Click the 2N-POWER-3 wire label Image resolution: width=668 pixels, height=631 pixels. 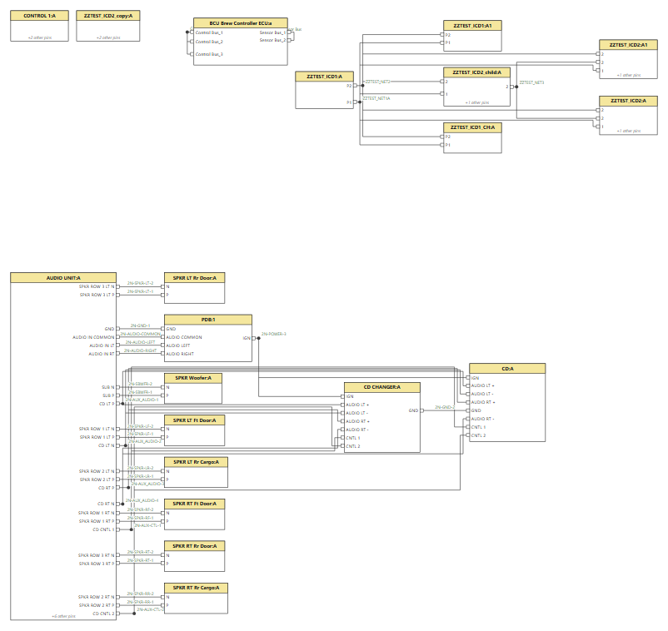coord(274,335)
